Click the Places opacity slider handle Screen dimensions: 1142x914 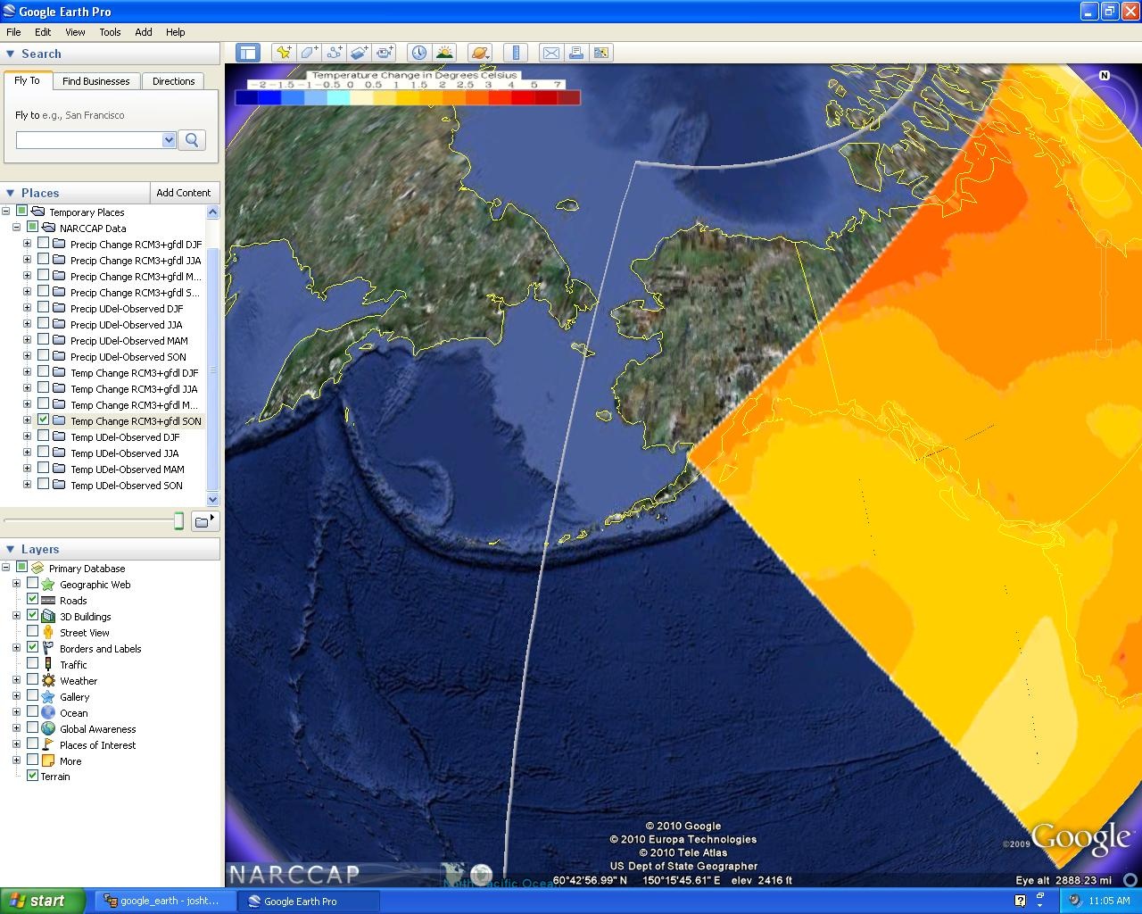point(178,521)
